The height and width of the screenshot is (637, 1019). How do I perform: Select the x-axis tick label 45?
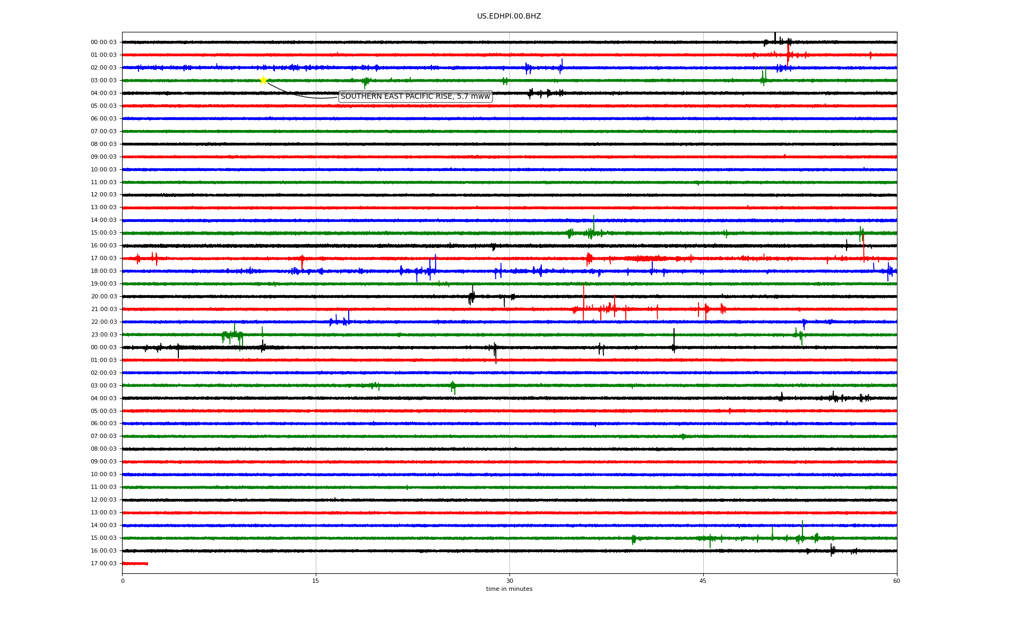703,581
